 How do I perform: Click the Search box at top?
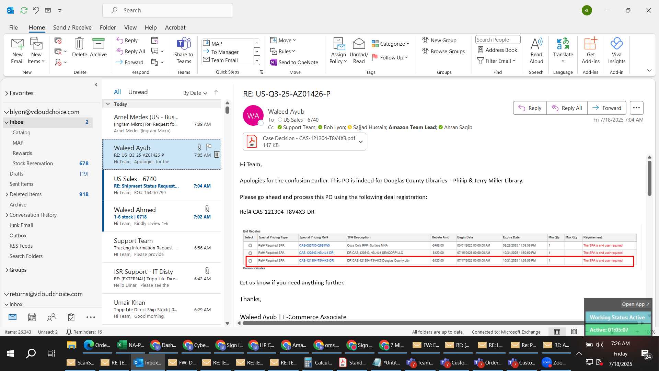tap(167, 10)
